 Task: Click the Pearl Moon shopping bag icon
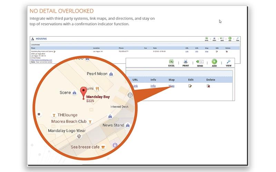[x=111, y=74]
